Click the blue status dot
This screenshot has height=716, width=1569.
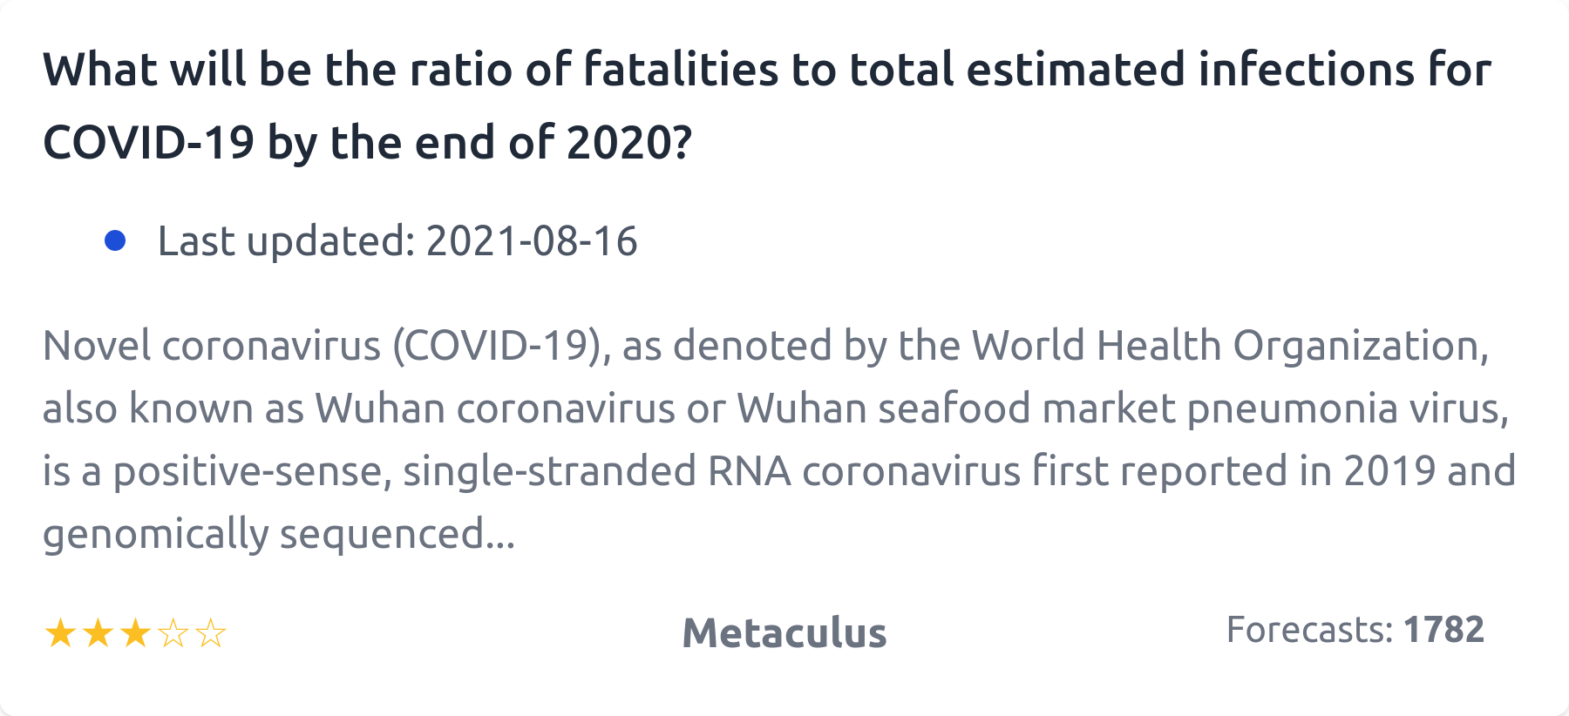coord(115,240)
